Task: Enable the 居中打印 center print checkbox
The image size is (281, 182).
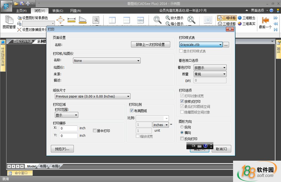Action: pos(95,131)
